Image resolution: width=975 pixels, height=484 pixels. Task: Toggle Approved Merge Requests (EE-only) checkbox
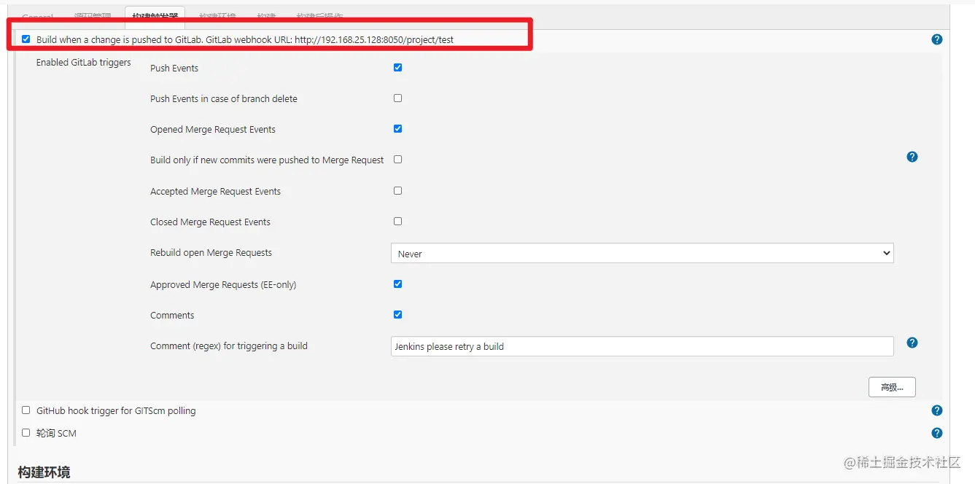pyautogui.click(x=397, y=284)
